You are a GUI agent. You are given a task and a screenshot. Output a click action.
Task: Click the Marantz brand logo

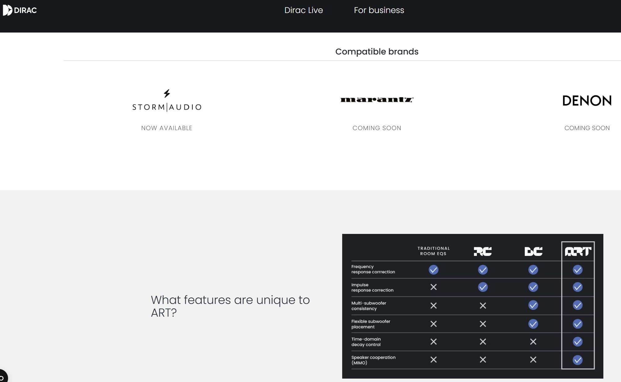(x=377, y=99)
